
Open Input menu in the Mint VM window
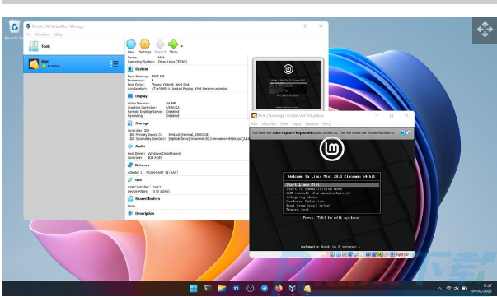297,123
